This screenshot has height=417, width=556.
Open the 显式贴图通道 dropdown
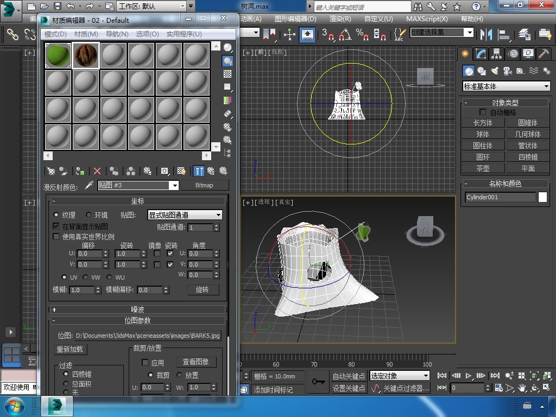tap(185, 215)
